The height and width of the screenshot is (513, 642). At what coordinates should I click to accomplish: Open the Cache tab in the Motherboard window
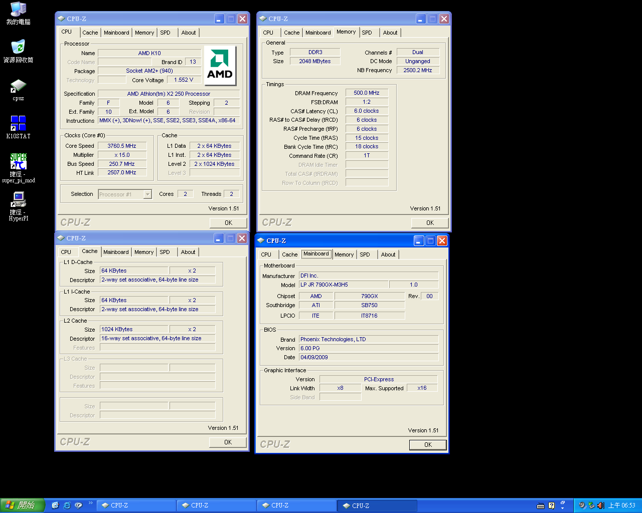coord(290,254)
